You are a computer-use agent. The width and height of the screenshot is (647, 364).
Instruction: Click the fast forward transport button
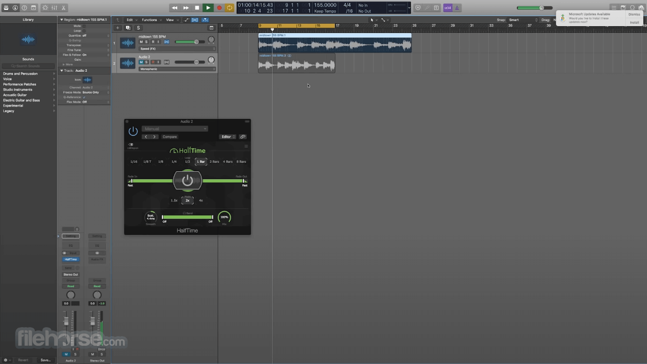tap(186, 8)
